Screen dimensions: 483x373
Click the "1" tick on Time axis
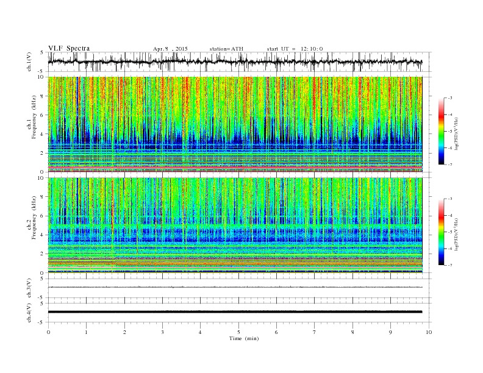pyautogui.click(x=86, y=332)
